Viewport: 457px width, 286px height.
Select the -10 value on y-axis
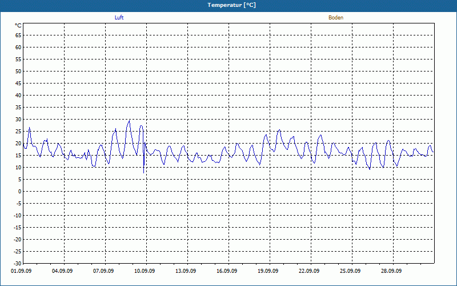pos(18,216)
